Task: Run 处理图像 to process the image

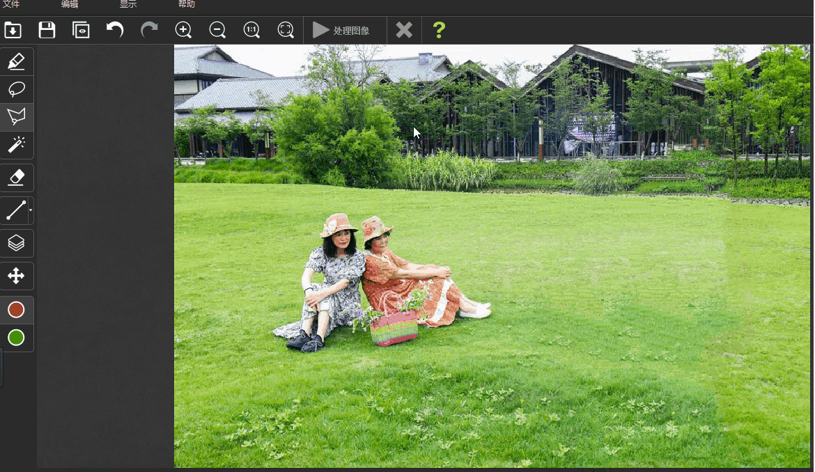Action: click(x=345, y=30)
